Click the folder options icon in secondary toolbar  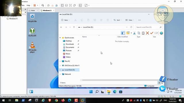click(x=128, y=33)
